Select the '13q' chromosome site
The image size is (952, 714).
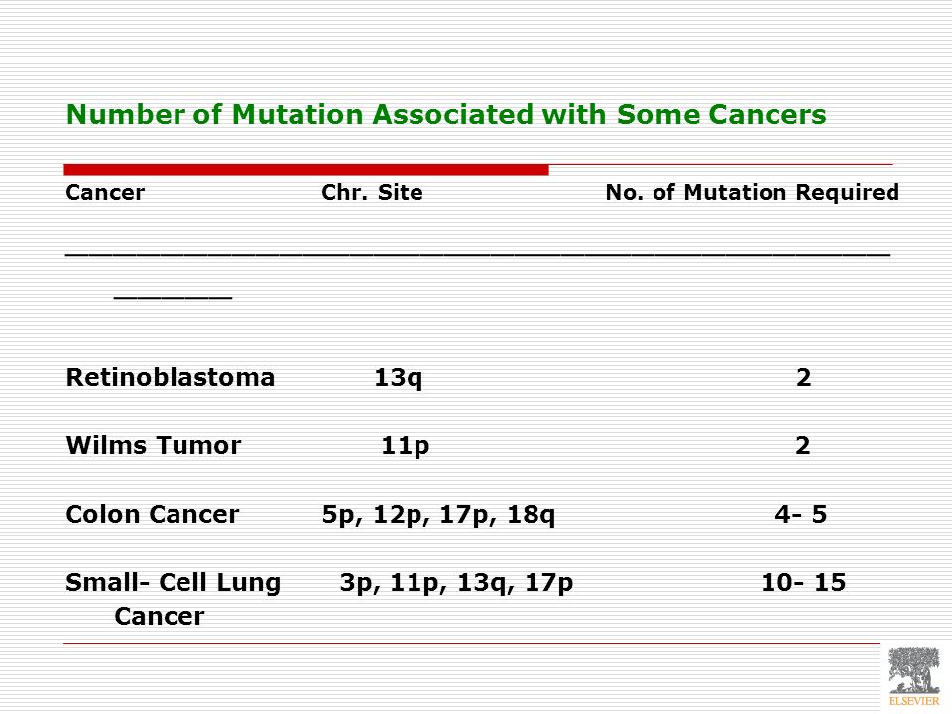398,378
